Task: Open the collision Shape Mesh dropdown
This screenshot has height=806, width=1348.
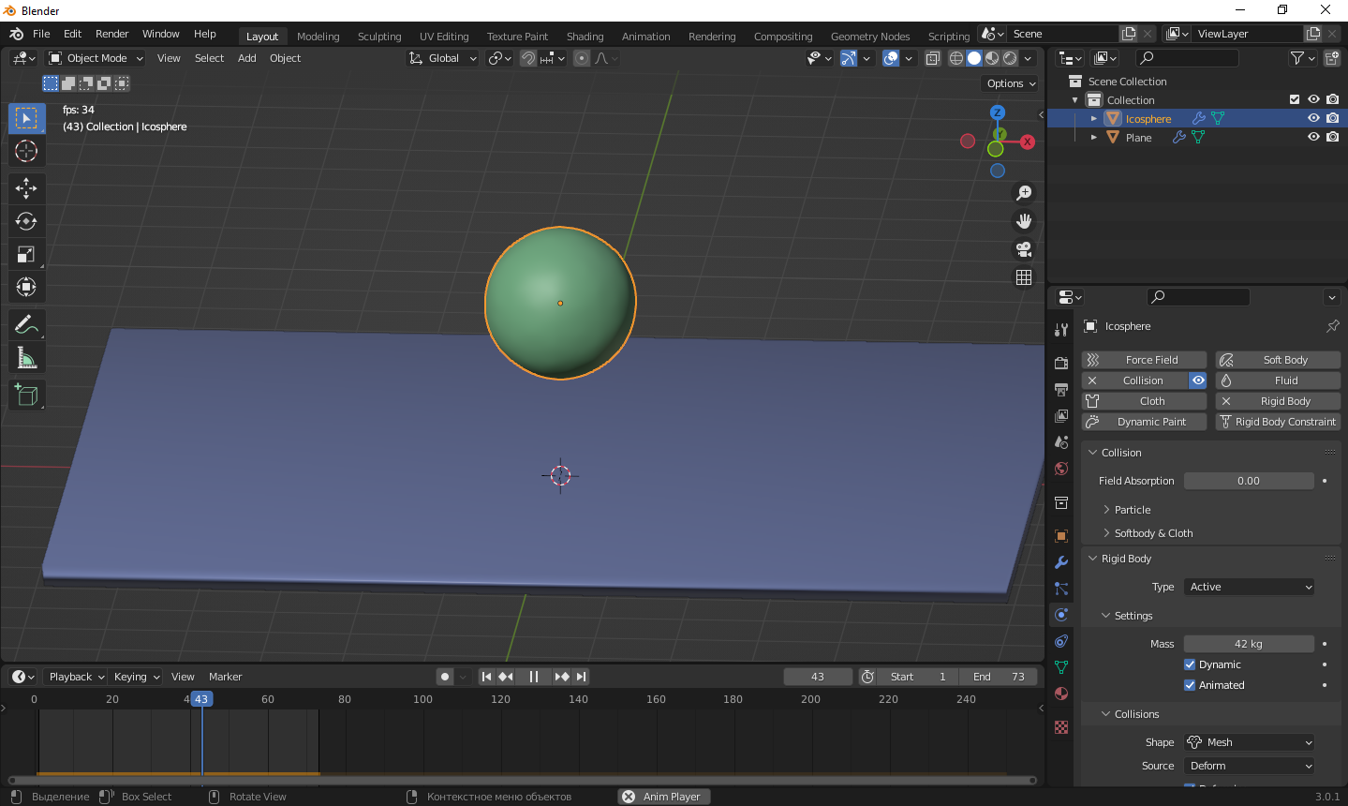Action: (1250, 742)
